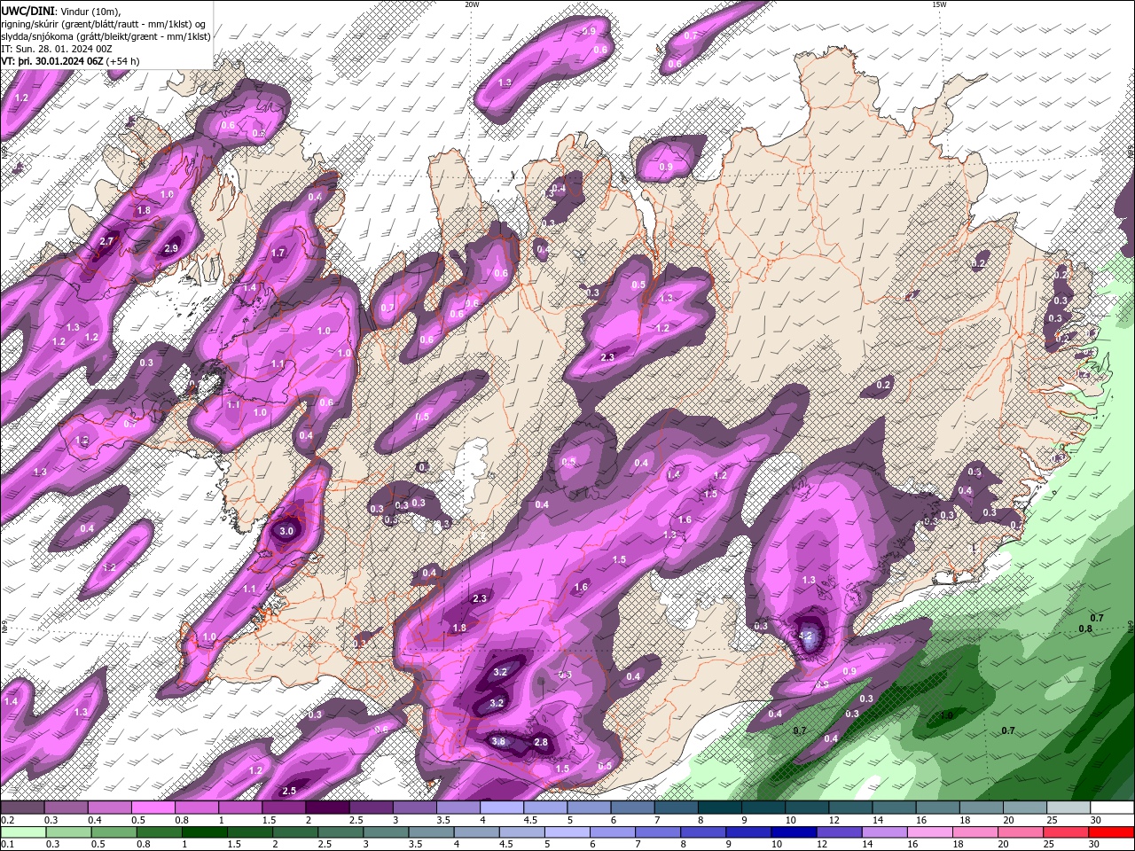The image size is (1135, 851).
Task: Pick the light pink swatch labeled 16 in bottom legend
Action: click(x=929, y=832)
